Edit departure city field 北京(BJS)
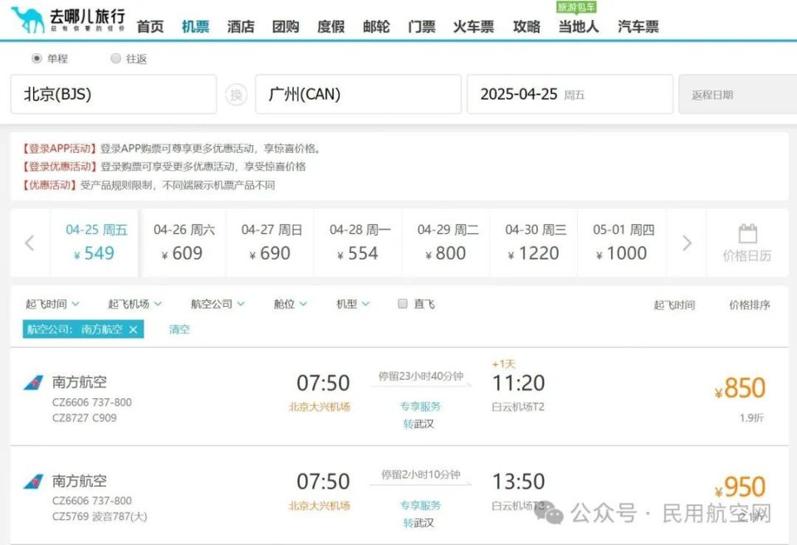797x545 pixels. tap(114, 95)
